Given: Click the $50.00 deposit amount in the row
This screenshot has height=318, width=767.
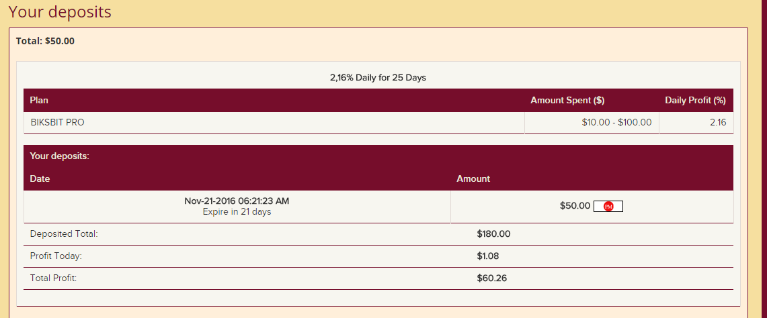Looking at the screenshot, I should click(575, 206).
